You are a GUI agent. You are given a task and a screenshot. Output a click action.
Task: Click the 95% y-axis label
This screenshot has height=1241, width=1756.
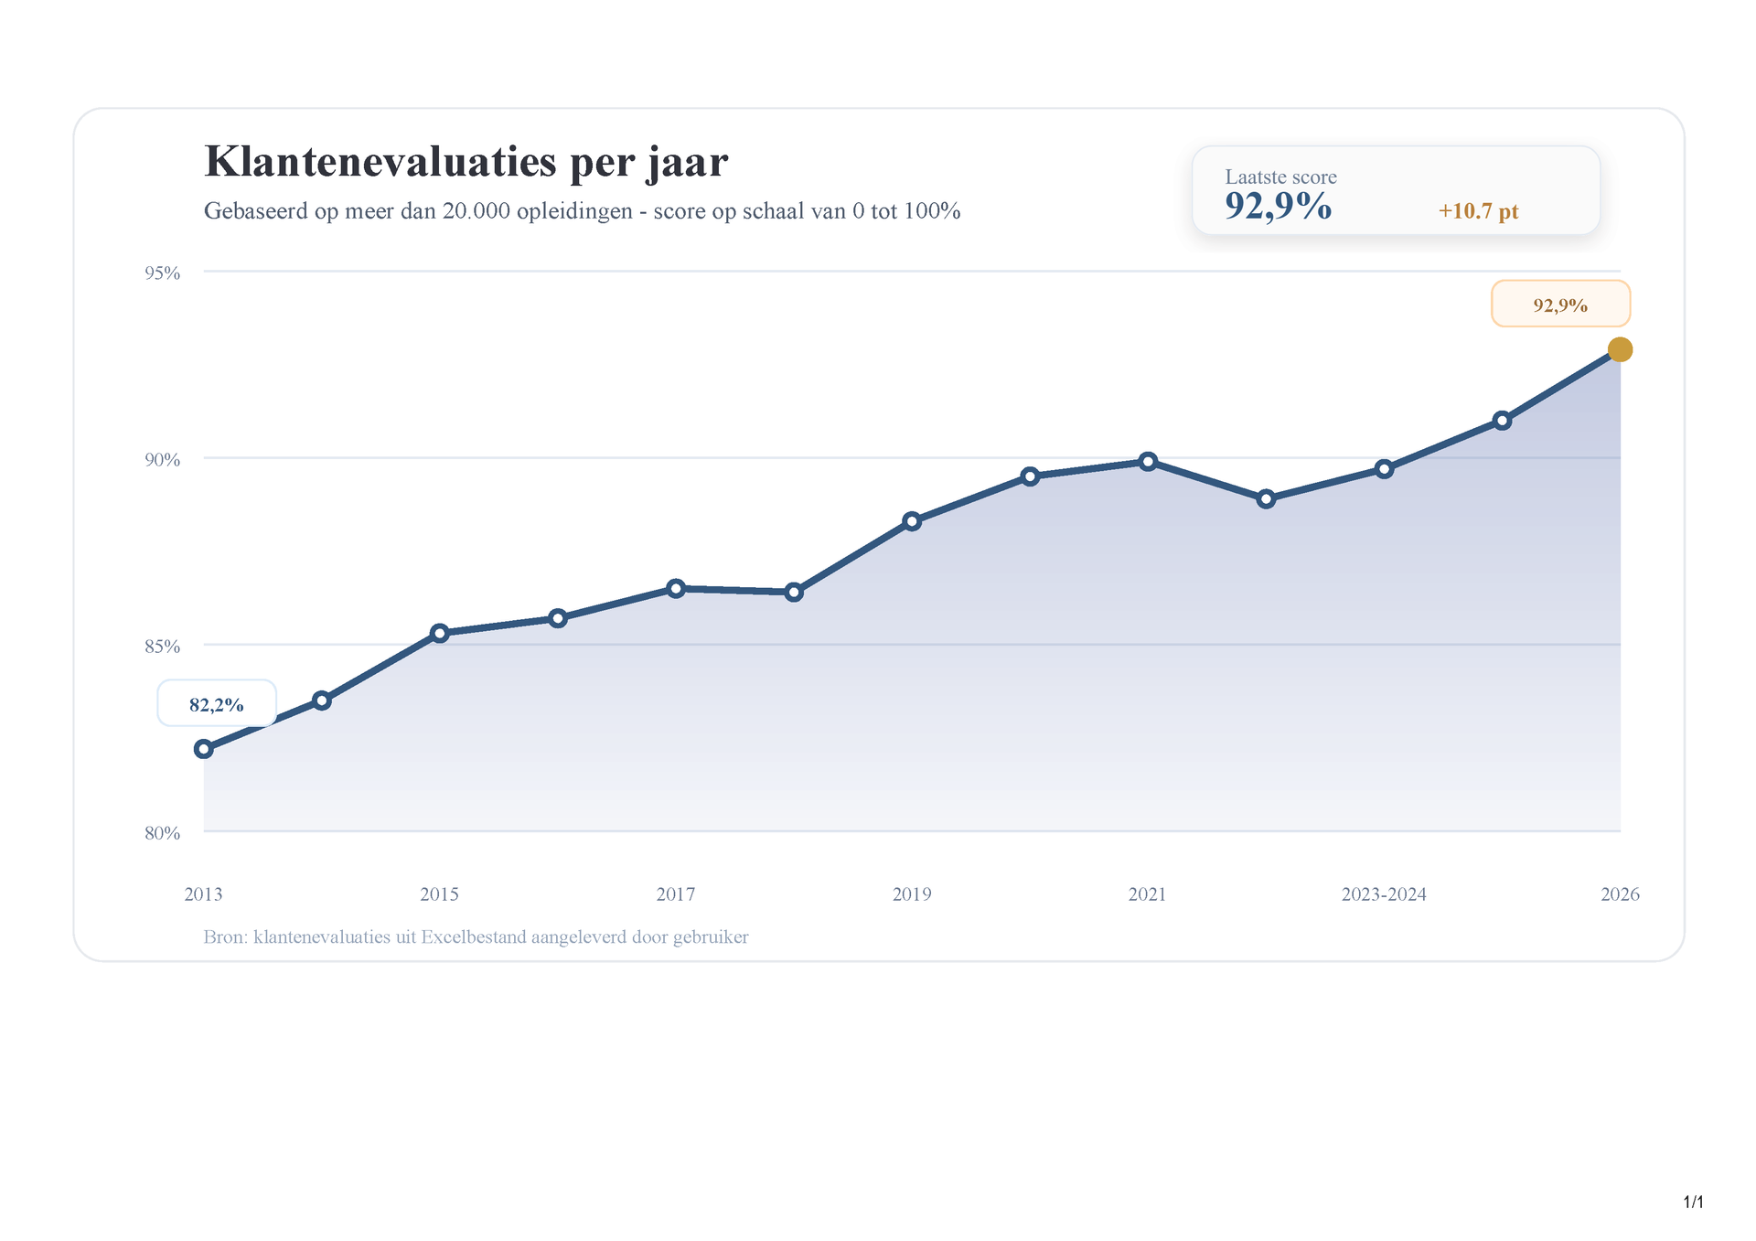coord(163,273)
